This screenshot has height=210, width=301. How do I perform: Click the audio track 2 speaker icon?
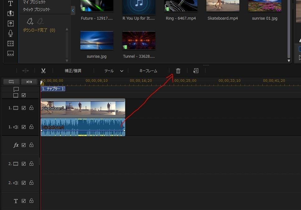16,183
